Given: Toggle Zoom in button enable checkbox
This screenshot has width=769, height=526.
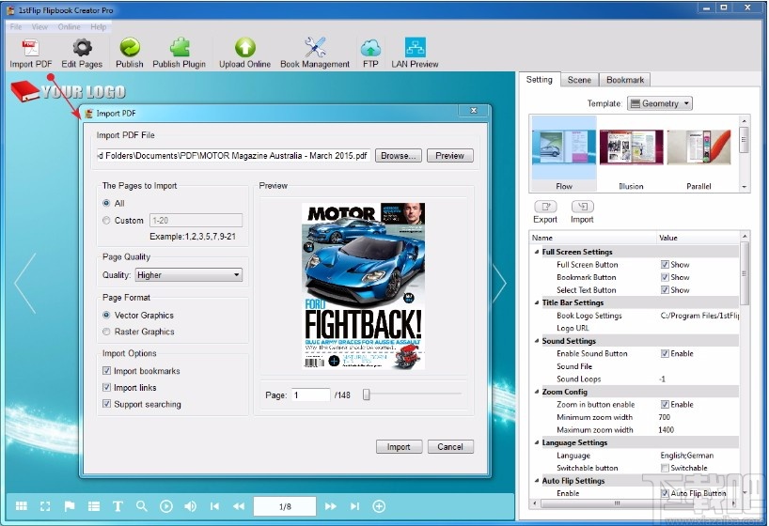Looking at the screenshot, I should (x=665, y=405).
